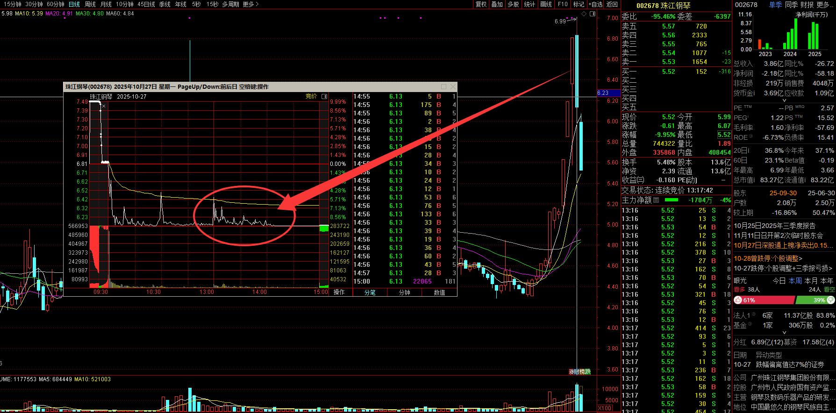Switch to the 月线 monthly chart

[106, 4]
